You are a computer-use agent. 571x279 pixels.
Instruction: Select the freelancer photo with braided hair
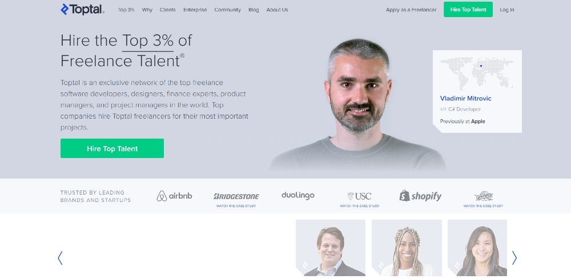coord(407,248)
